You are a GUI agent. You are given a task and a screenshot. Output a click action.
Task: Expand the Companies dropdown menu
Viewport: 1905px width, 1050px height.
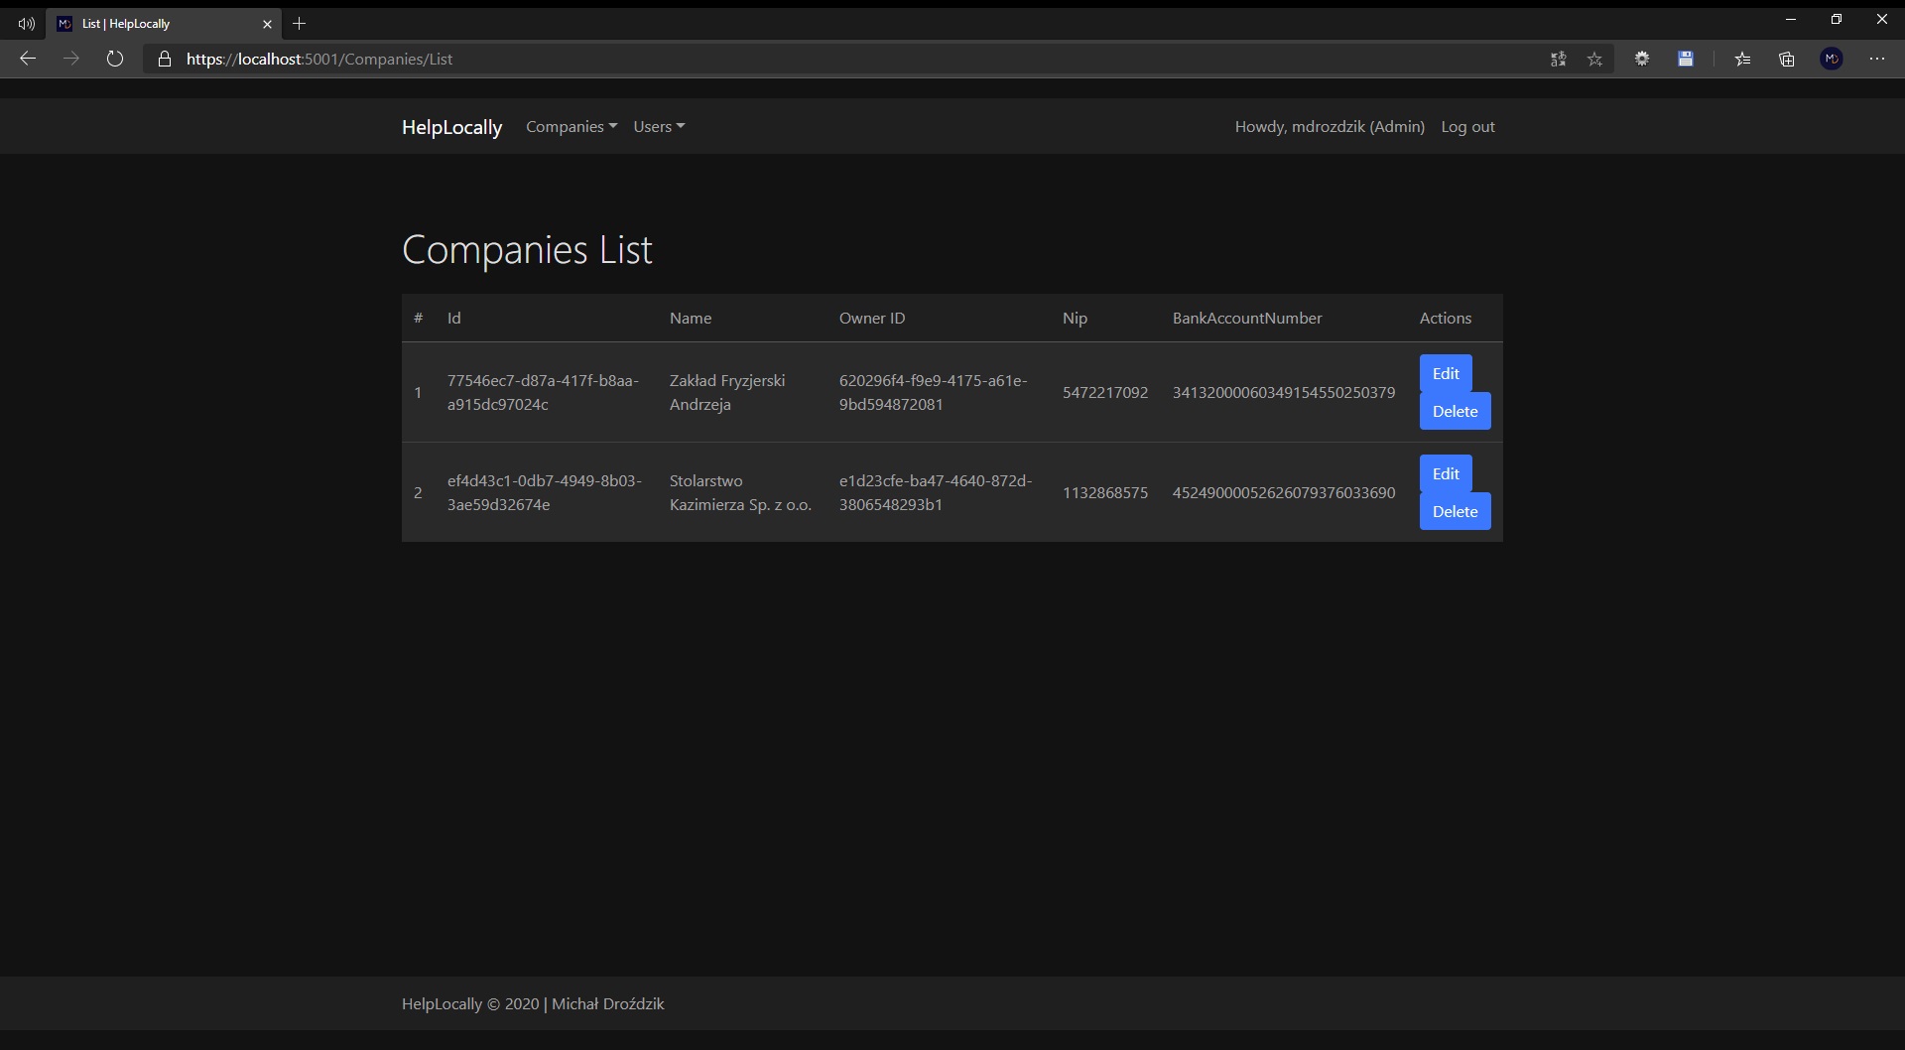click(571, 126)
